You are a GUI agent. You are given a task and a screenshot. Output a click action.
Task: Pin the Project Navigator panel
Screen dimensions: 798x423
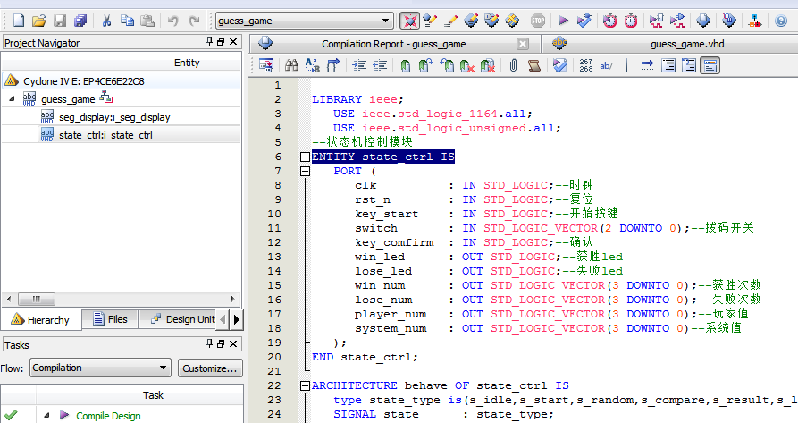[x=209, y=42]
